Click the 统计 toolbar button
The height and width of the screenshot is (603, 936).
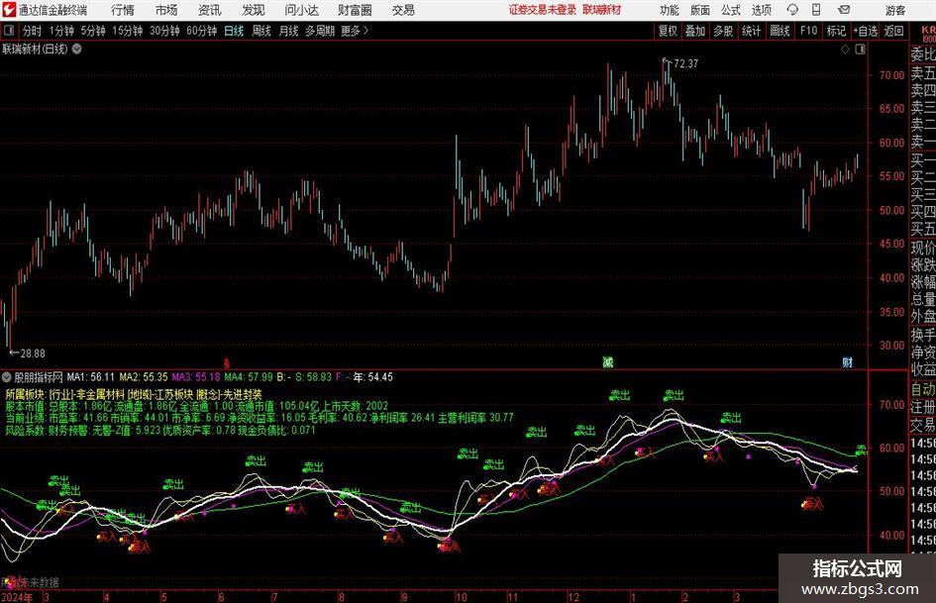751,31
